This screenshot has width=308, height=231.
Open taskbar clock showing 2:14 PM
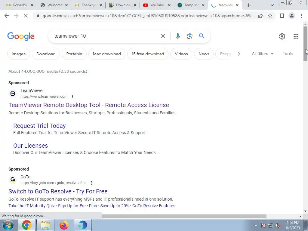click(293, 225)
